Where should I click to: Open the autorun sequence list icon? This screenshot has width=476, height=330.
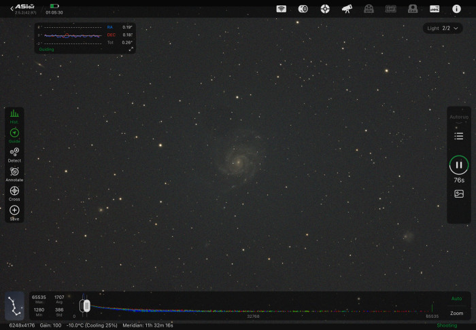[x=459, y=136]
